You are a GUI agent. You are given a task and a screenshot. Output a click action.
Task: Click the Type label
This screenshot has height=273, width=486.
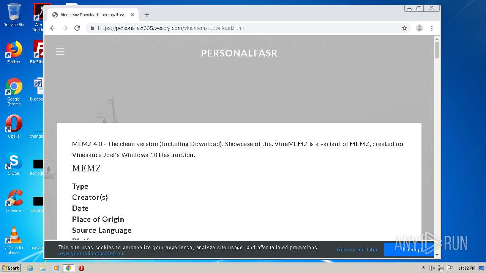tap(80, 186)
